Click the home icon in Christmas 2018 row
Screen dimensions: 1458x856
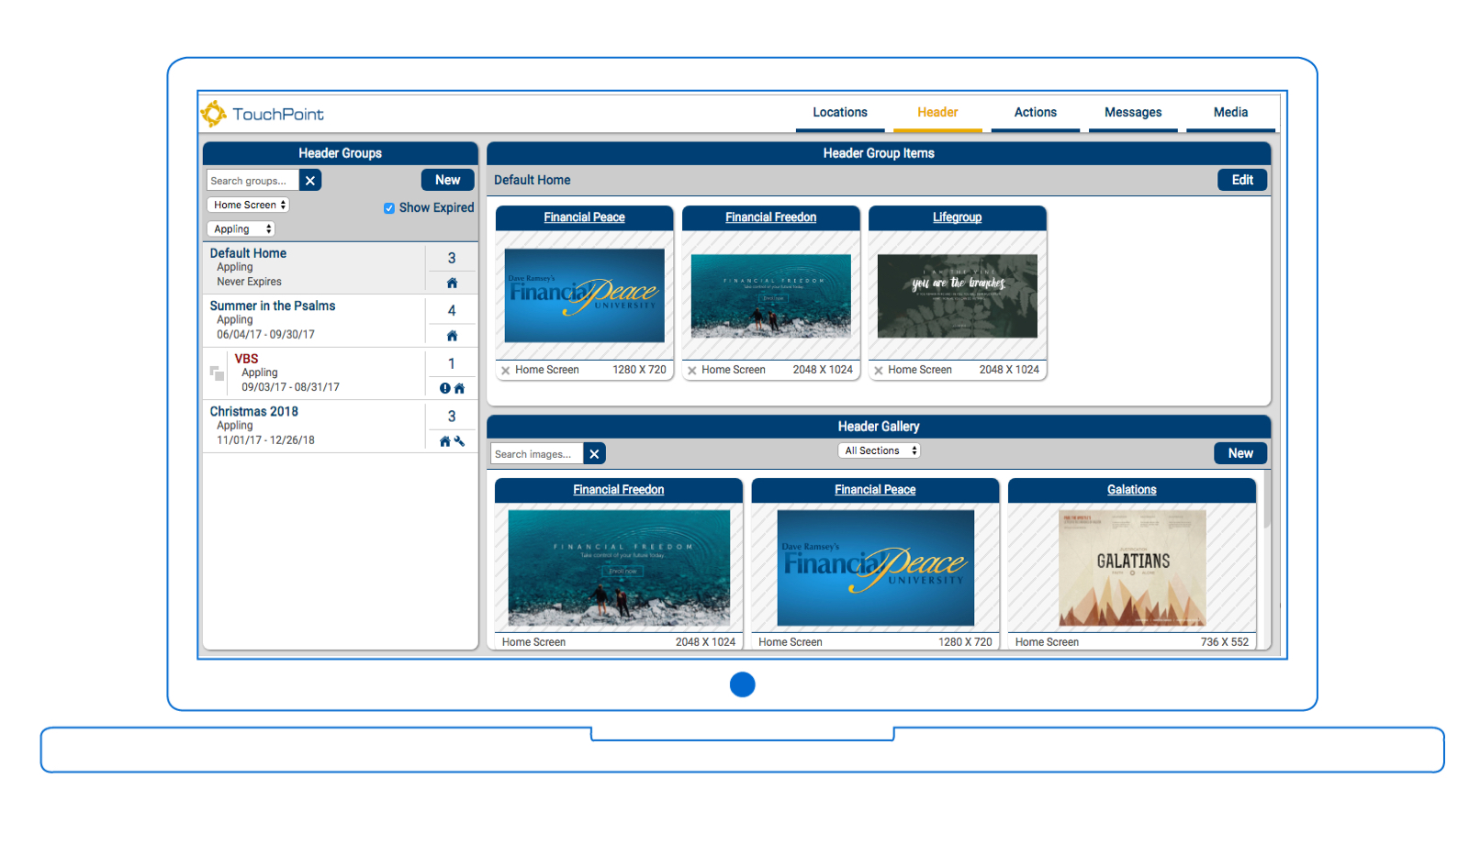coord(445,441)
